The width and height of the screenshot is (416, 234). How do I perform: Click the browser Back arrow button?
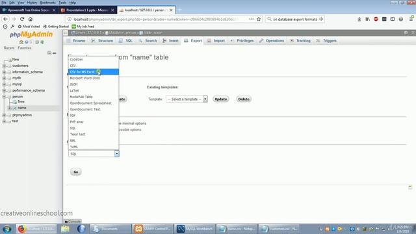pyautogui.click(x=6, y=19)
